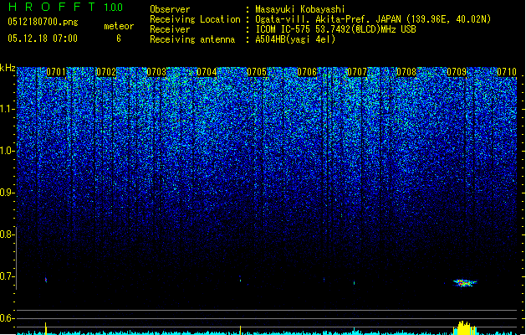
Task: Click the 1.1 frequency axis label
Action: tap(8, 109)
